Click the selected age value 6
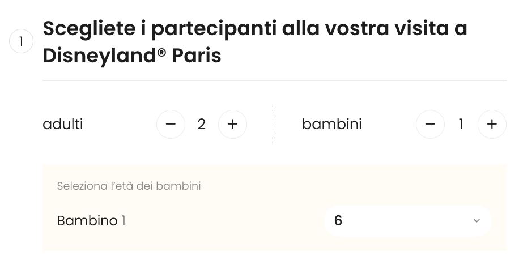 338,220
